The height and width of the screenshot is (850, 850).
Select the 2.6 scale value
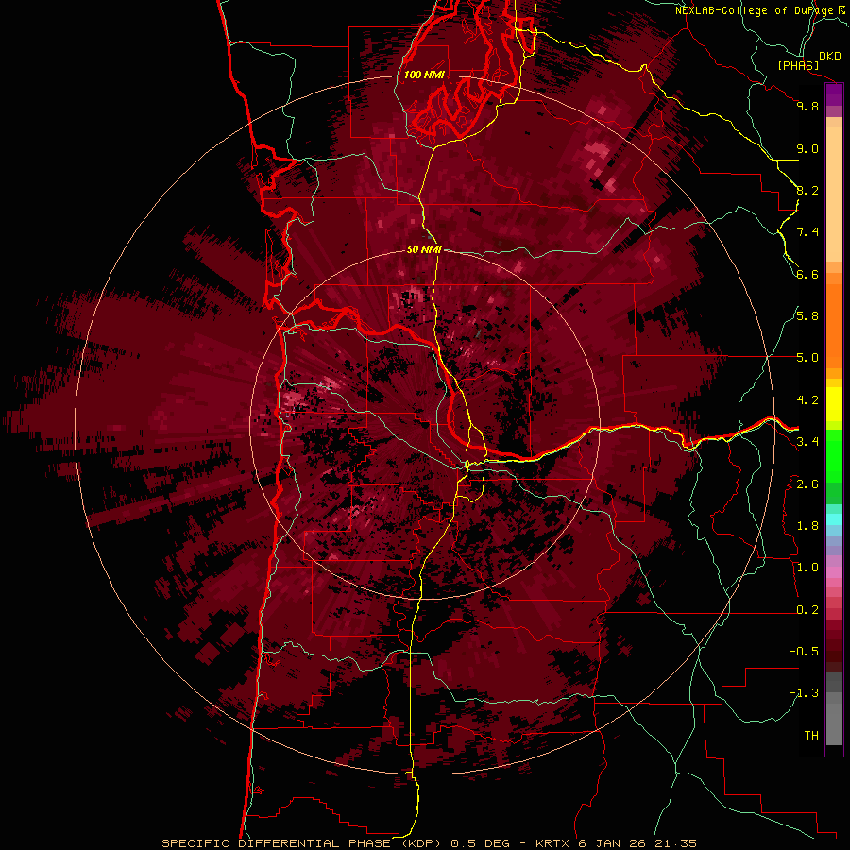[x=807, y=484]
